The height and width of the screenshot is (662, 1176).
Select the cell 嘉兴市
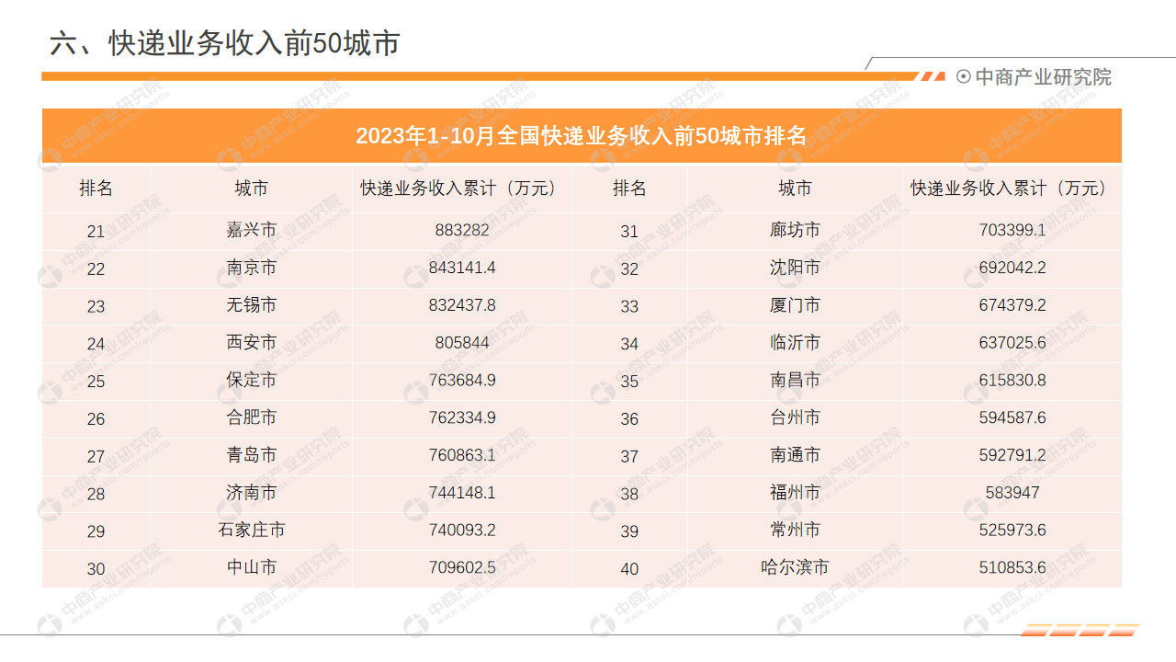(x=252, y=230)
